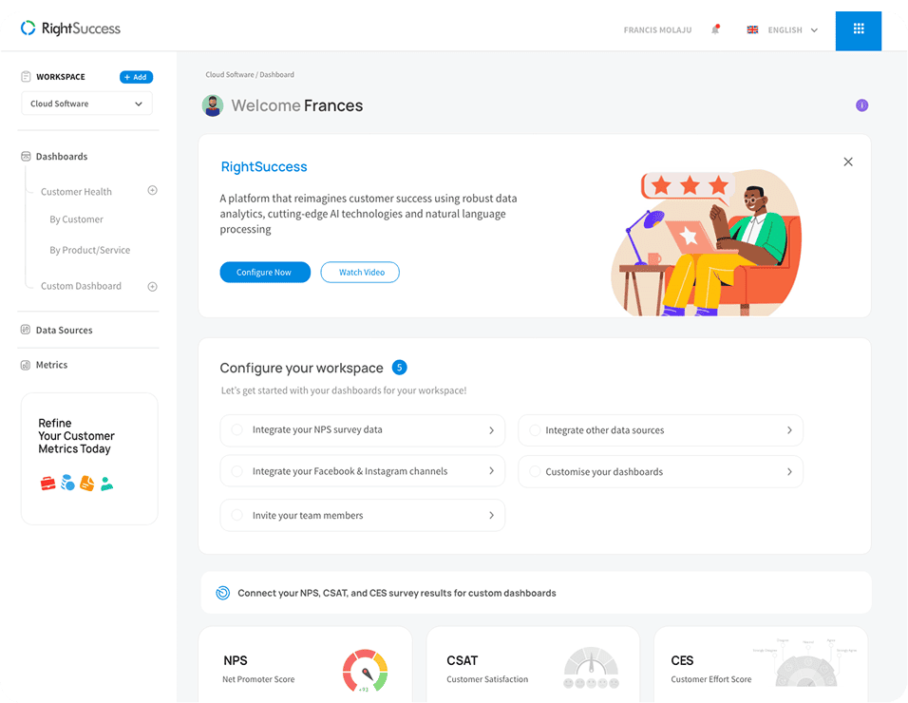Click the purple info icon

coord(861,105)
